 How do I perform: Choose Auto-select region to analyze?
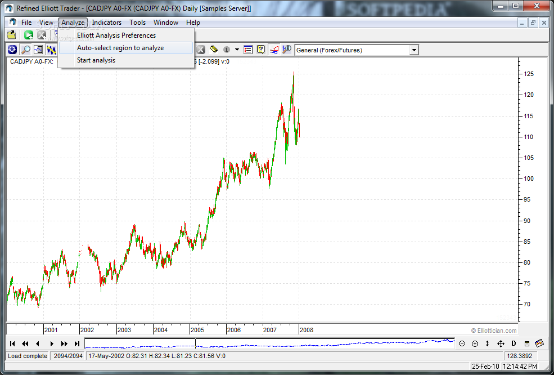click(x=126, y=48)
